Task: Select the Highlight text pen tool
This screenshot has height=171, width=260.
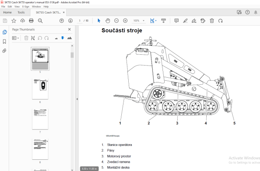Action: [x=185, y=20]
